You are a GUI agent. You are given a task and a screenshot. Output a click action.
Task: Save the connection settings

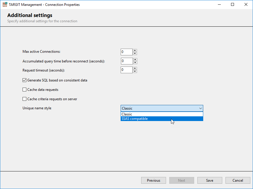210,180
